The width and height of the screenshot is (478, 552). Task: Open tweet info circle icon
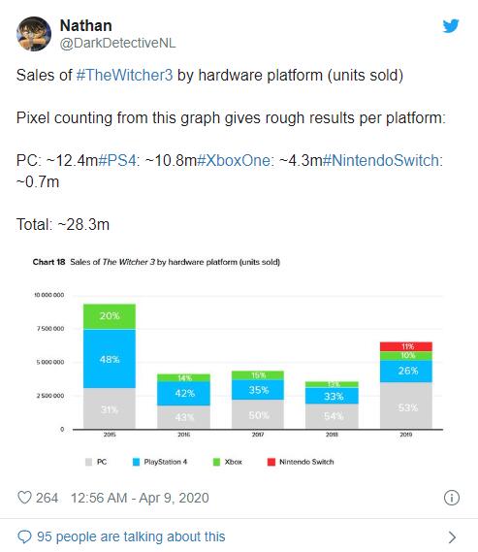pyautogui.click(x=452, y=498)
